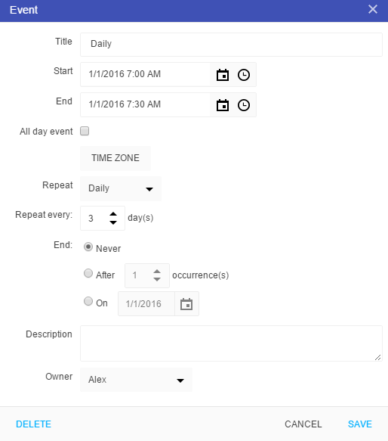Open the End time clock picker
The image size is (388, 441).
coord(244,105)
